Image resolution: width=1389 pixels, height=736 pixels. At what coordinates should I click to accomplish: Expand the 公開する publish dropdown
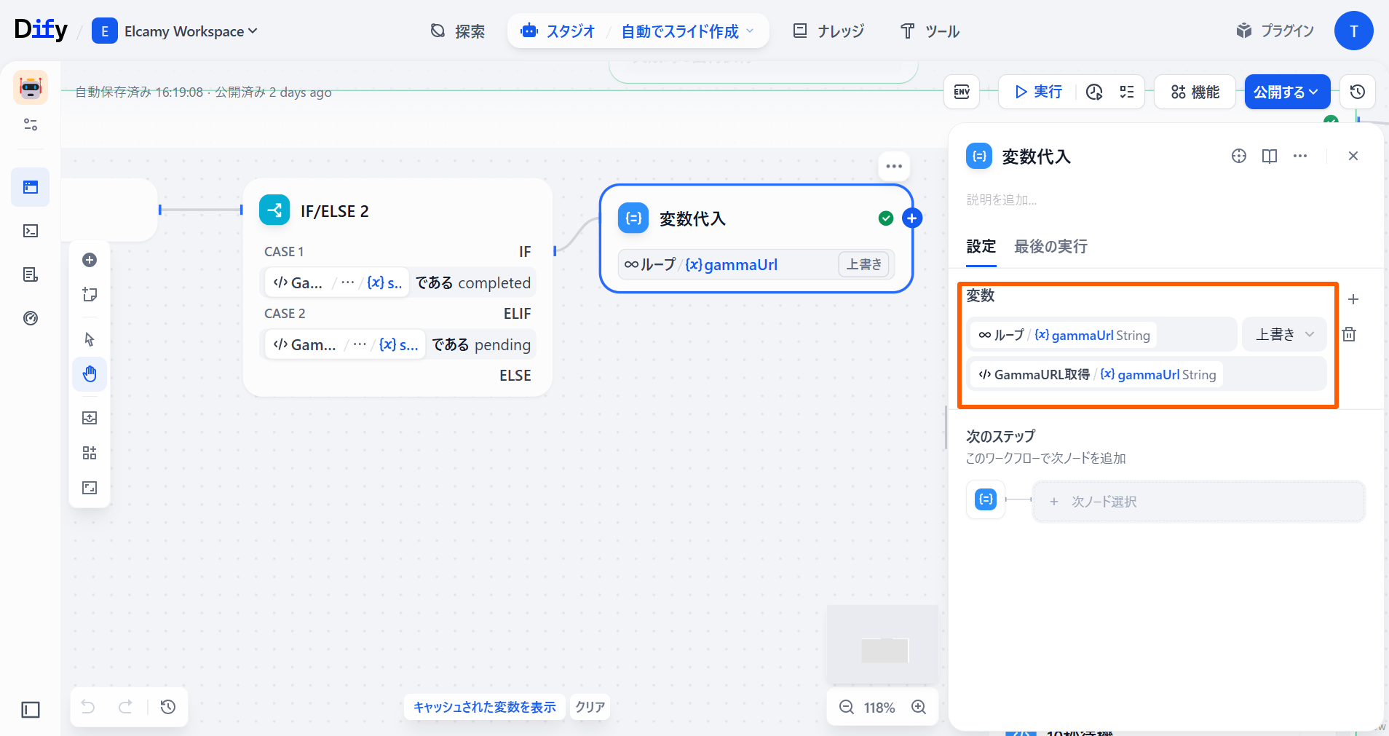(1286, 92)
